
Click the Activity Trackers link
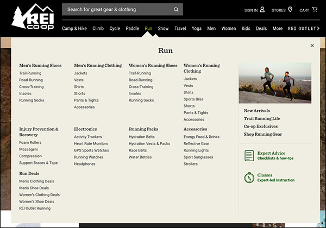(87, 137)
